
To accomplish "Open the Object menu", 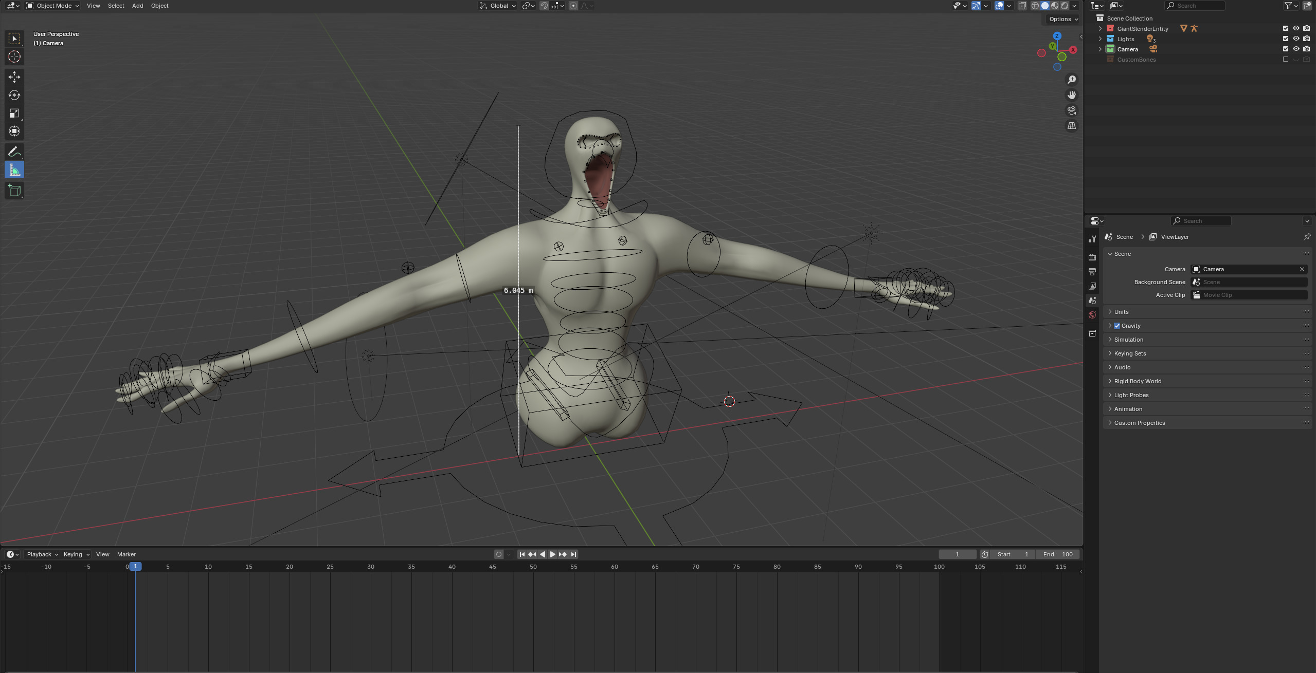I will [159, 6].
